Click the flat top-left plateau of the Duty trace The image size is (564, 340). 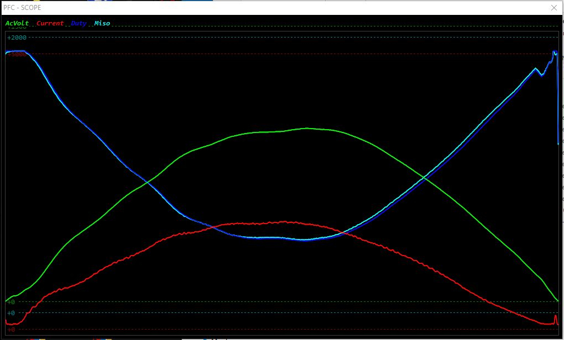point(17,51)
